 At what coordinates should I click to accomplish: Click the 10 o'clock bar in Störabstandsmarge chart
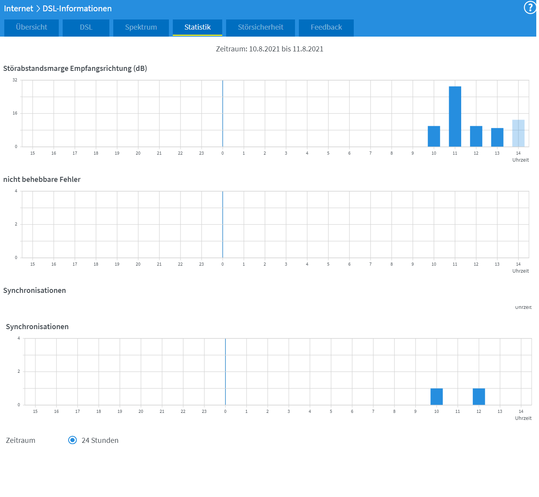click(434, 136)
